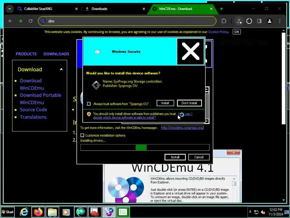
Task: Click the installing drivers progress bar
Action: pyautogui.click(x=145, y=148)
